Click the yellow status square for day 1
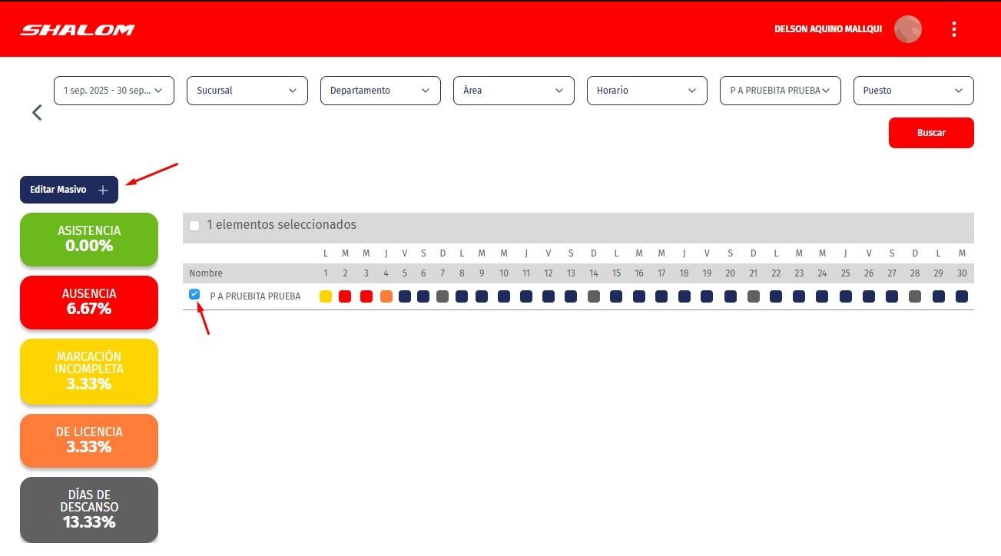 326,296
